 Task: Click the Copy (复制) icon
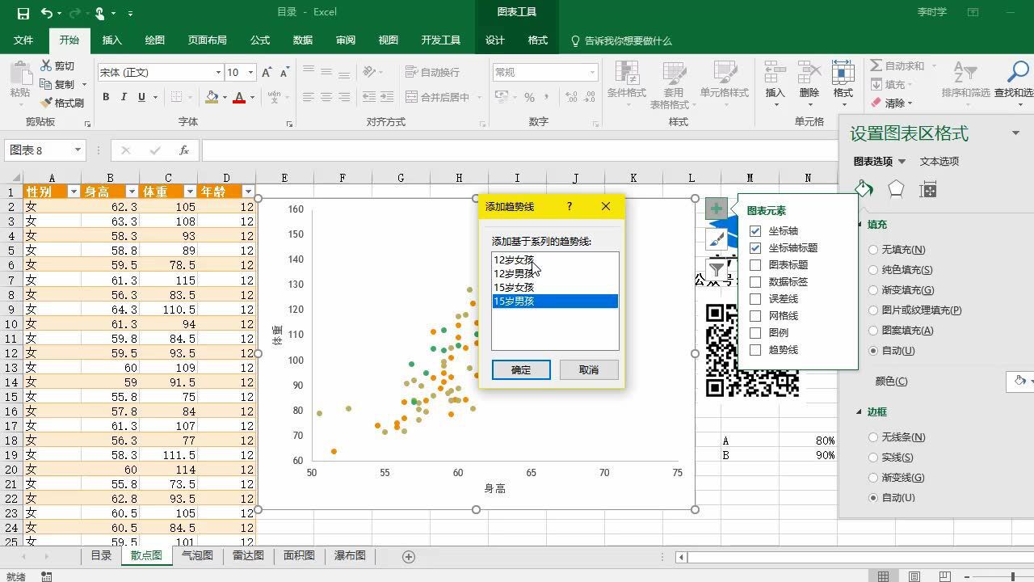click(x=46, y=84)
